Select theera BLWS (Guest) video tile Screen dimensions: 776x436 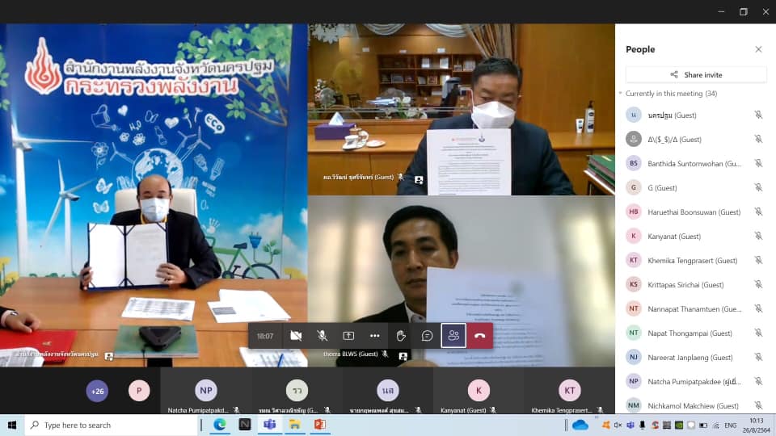462,281
